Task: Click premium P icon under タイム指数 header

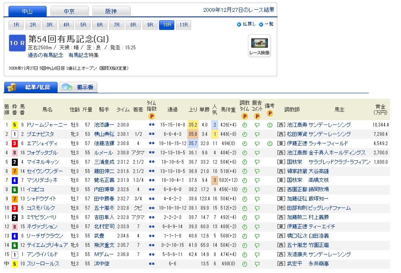Action: coord(151,116)
